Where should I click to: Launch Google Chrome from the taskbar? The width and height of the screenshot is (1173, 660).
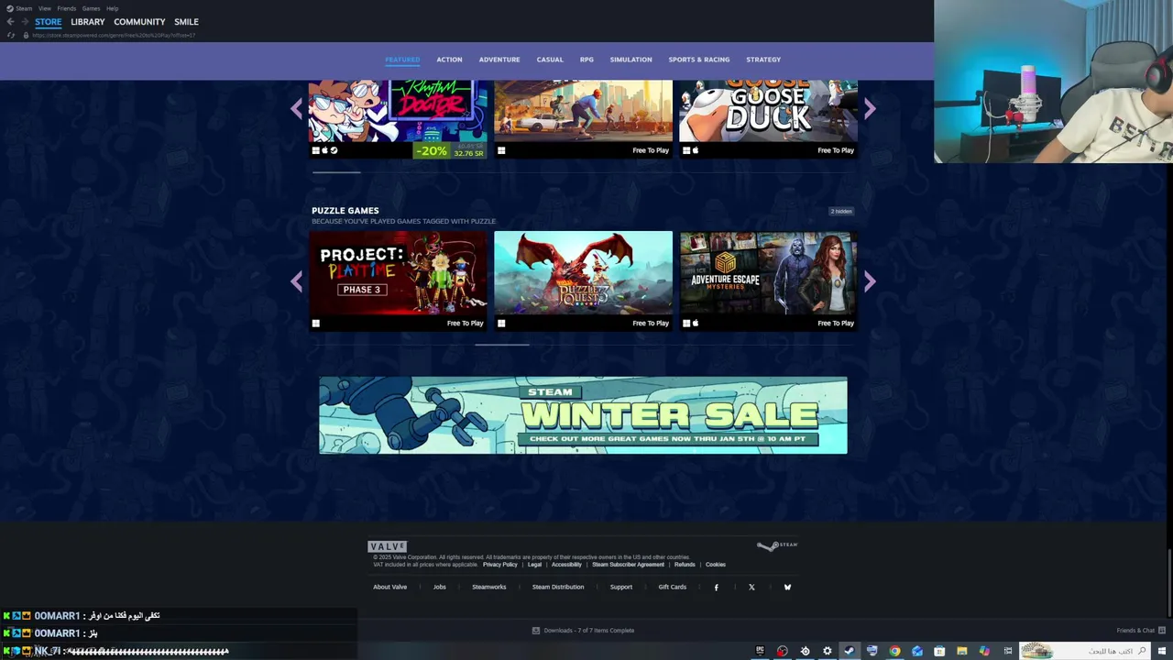pos(894,651)
